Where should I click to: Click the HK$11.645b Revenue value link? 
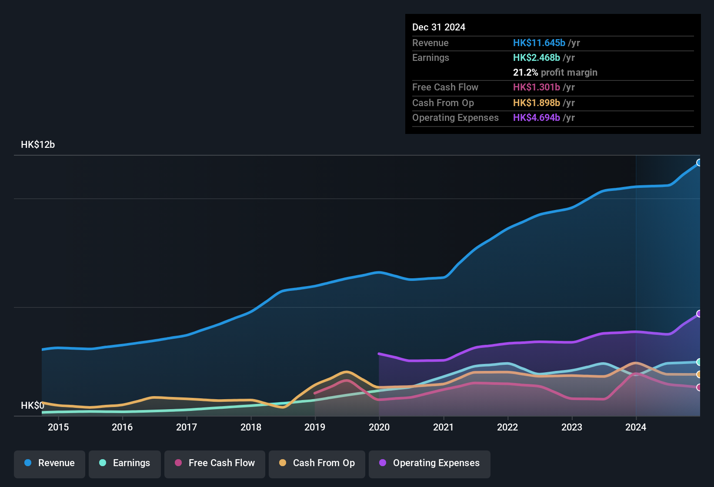pos(539,43)
